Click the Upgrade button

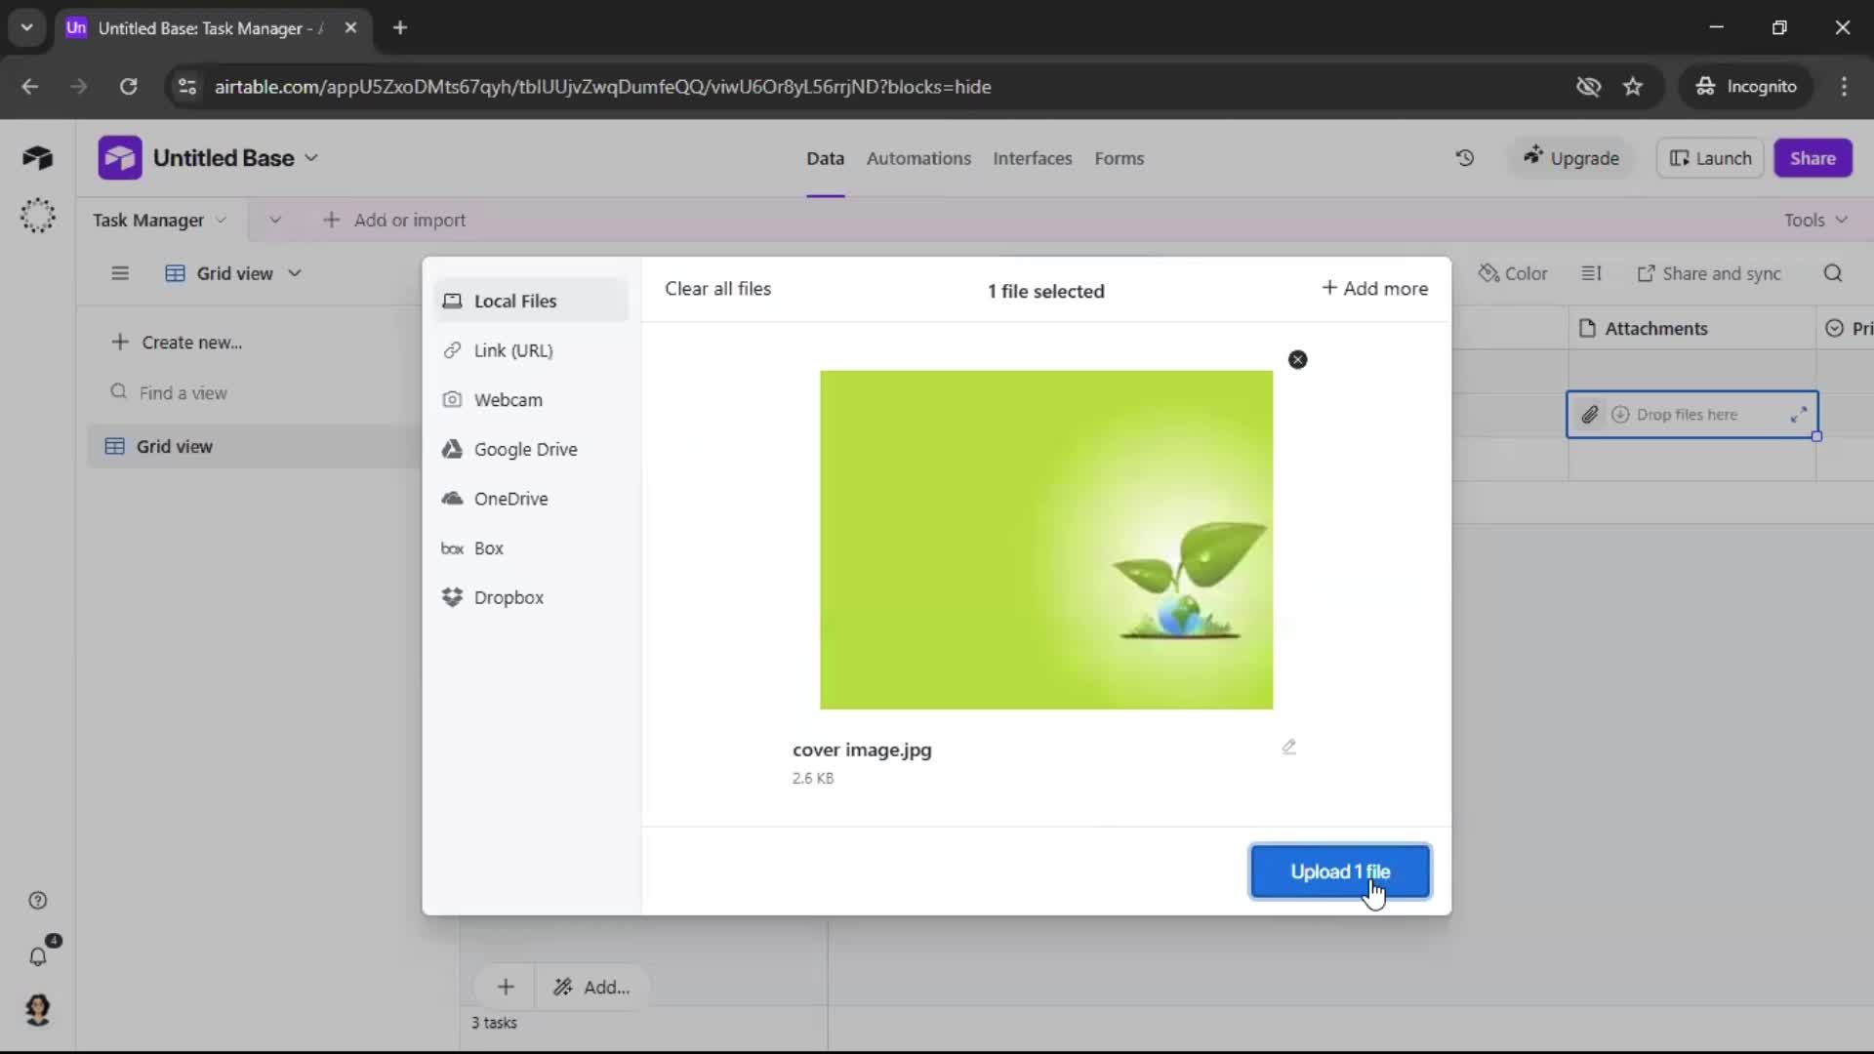(1570, 158)
